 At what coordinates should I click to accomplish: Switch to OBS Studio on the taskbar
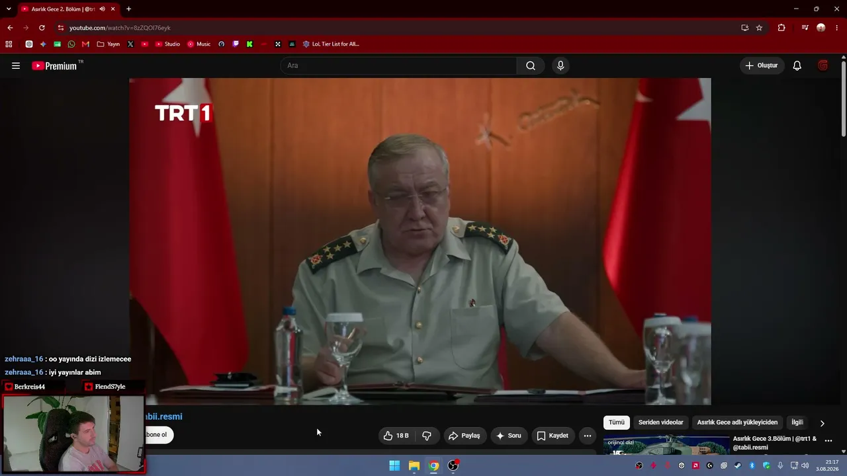[453, 465]
